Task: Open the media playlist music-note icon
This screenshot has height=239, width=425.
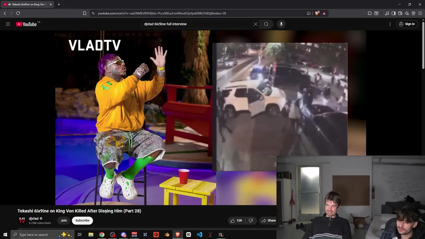Action: pos(387,13)
